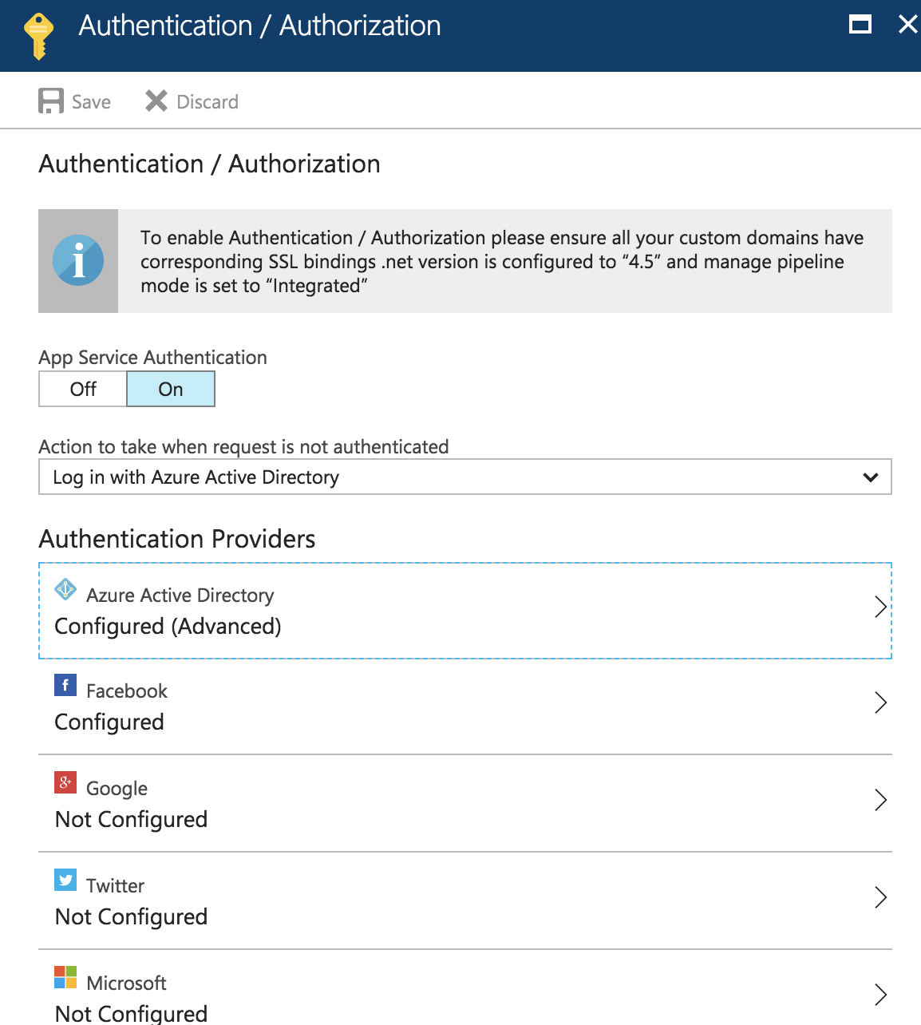Maximize the blade with the square icon
This screenshot has height=1025, width=921.
pyautogui.click(x=860, y=25)
